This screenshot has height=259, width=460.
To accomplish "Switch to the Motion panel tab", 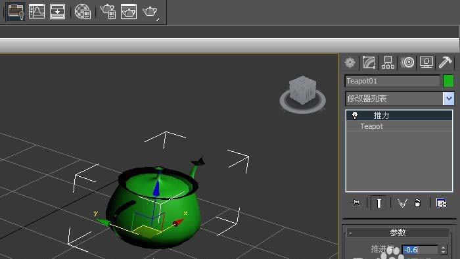I will [x=407, y=62].
